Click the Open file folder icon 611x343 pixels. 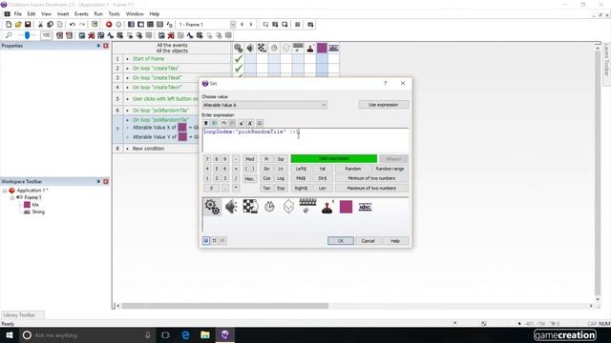pyautogui.click(x=18, y=24)
